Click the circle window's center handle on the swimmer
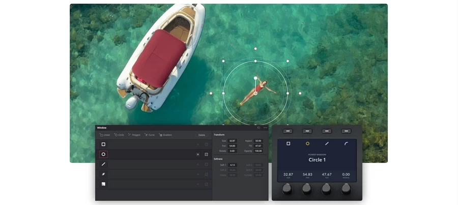458x205 pixels. [255, 94]
